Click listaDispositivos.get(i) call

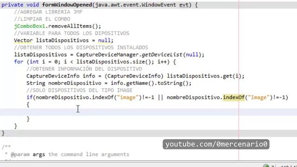click(x=204, y=76)
